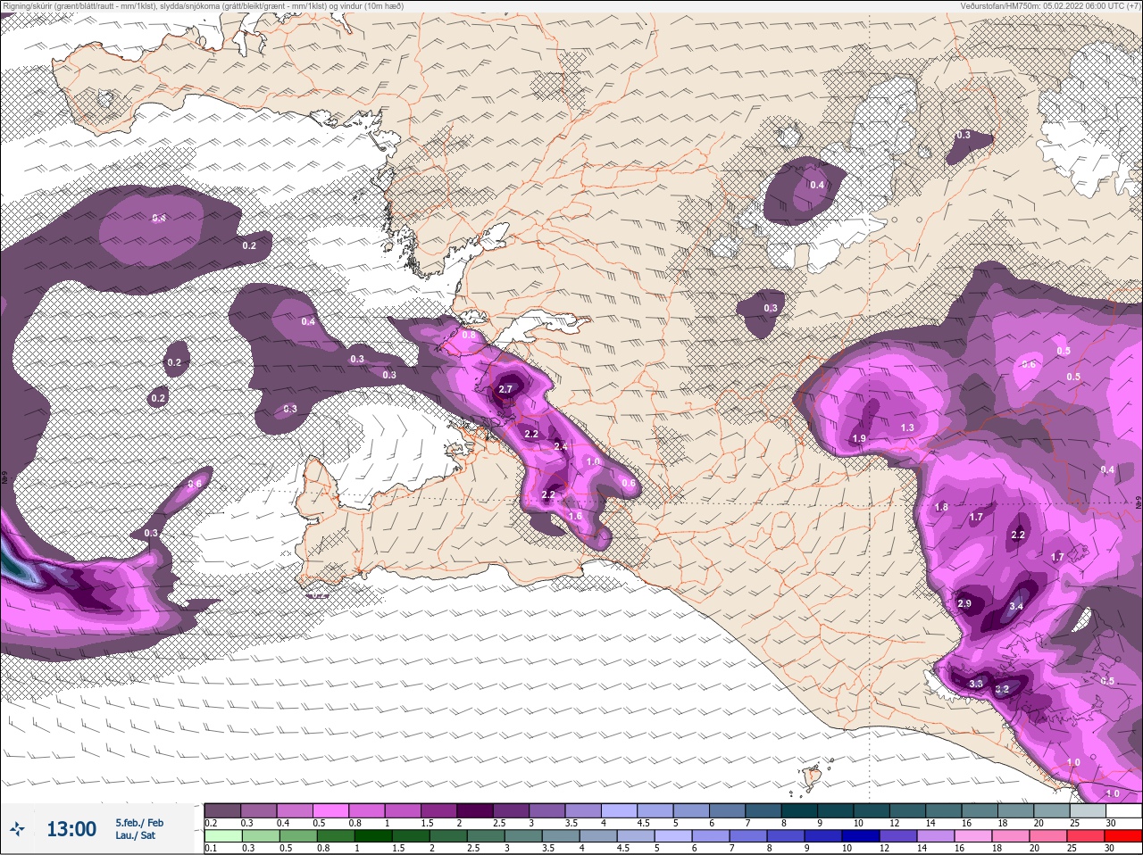Click the first upper legend swatch at 0.2
This screenshot has width=1143, height=855.
pyautogui.click(x=222, y=809)
